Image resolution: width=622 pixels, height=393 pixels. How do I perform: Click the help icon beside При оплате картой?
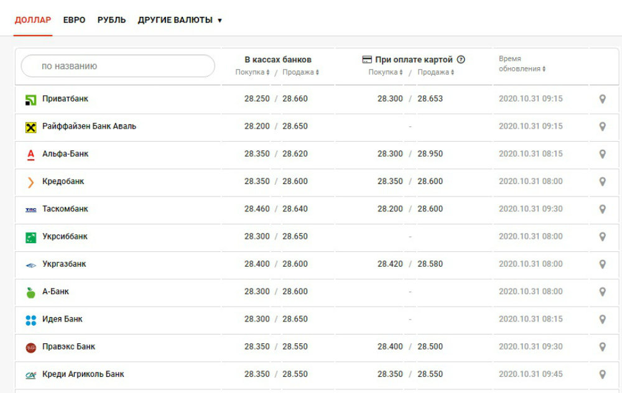[x=460, y=60]
